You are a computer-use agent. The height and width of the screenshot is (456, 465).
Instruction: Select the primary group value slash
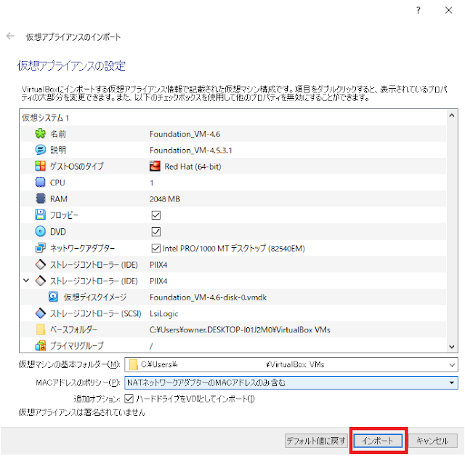[151, 346]
